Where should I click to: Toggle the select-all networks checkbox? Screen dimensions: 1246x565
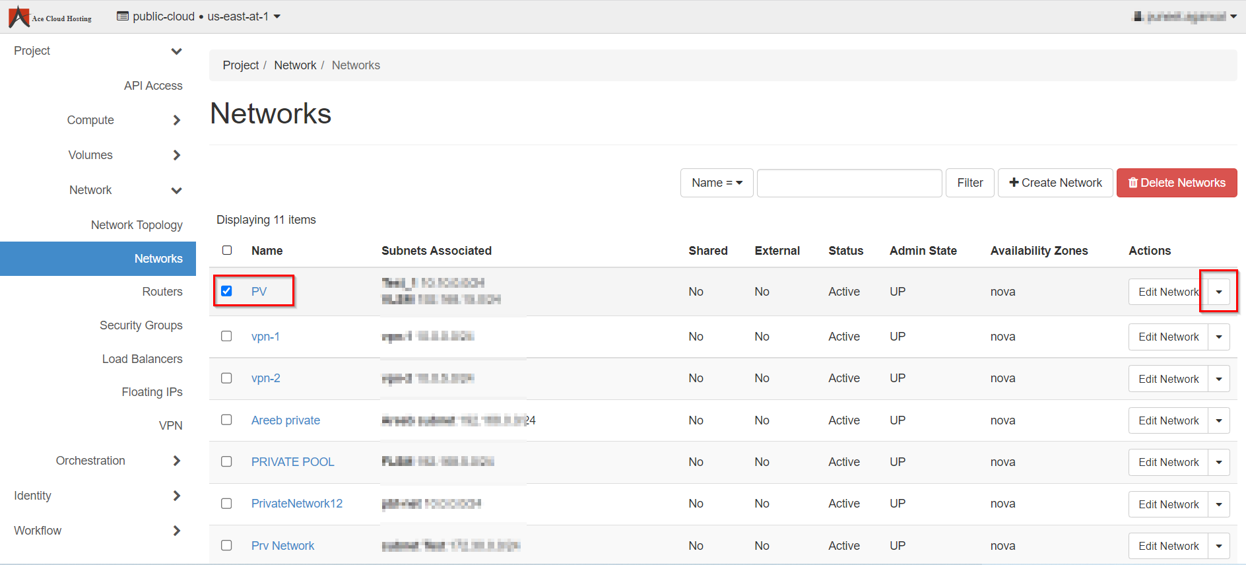pyautogui.click(x=227, y=250)
